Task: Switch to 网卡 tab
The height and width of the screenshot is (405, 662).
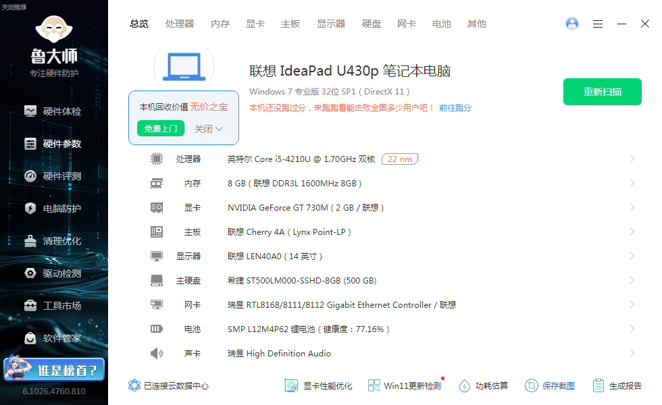Action: click(x=407, y=24)
